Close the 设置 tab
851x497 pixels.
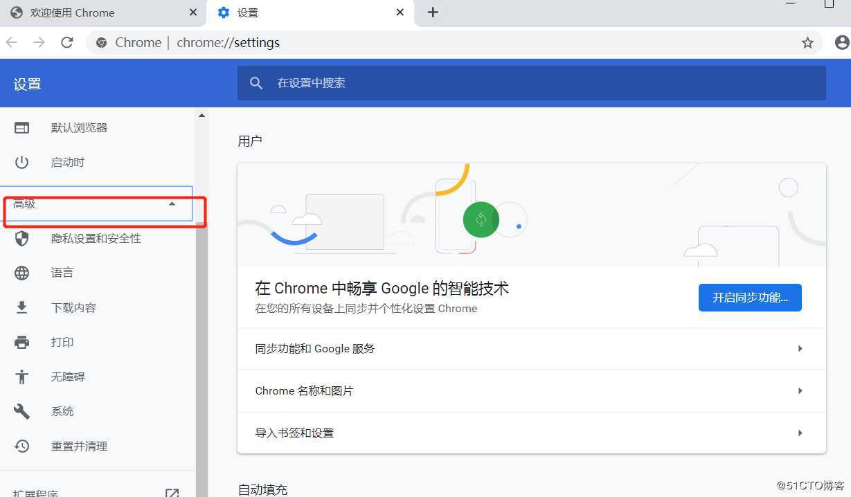point(400,12)
